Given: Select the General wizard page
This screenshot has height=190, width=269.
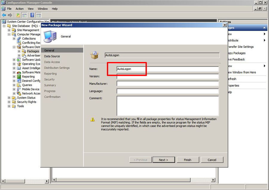Looking at the screenshot, I should tap(62, 50).
